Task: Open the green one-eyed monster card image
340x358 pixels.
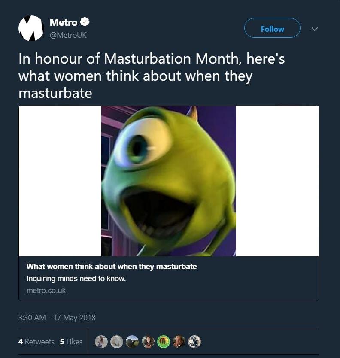Action: (x=169, y=181)
